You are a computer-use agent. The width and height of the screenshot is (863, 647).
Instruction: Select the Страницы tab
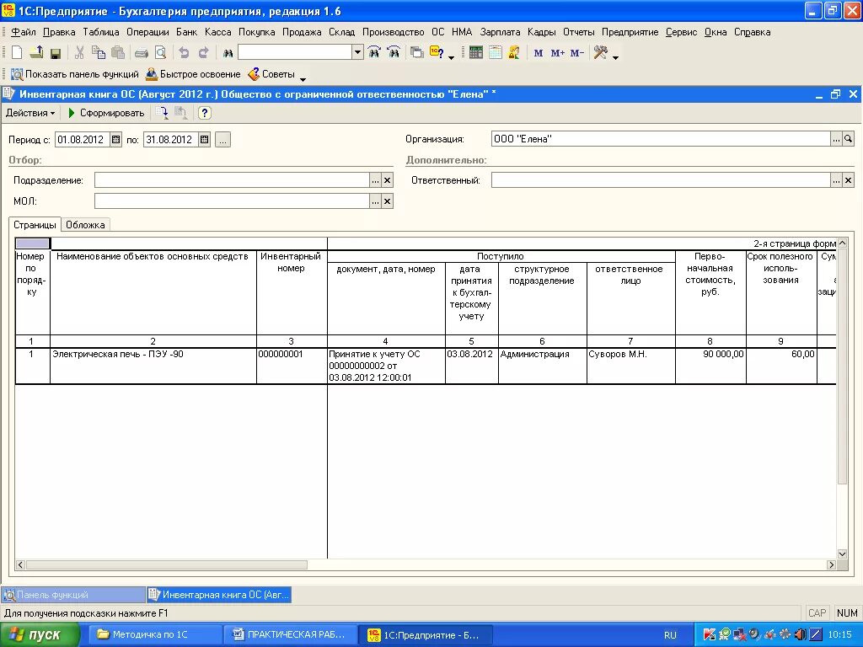(35, 224)
